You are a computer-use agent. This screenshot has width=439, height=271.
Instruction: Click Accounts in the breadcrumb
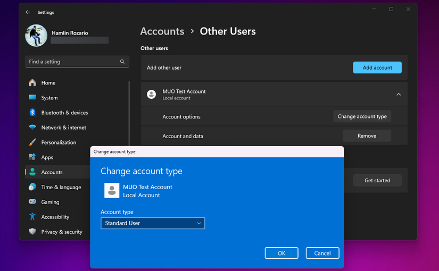(162, 31)
